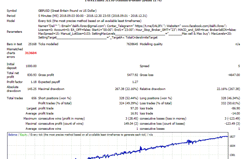Viewport: 246px width, 159px height.
Task: Click the largest profit trade value 97.20
Action: pyautogui.click(x=133, y=108)
